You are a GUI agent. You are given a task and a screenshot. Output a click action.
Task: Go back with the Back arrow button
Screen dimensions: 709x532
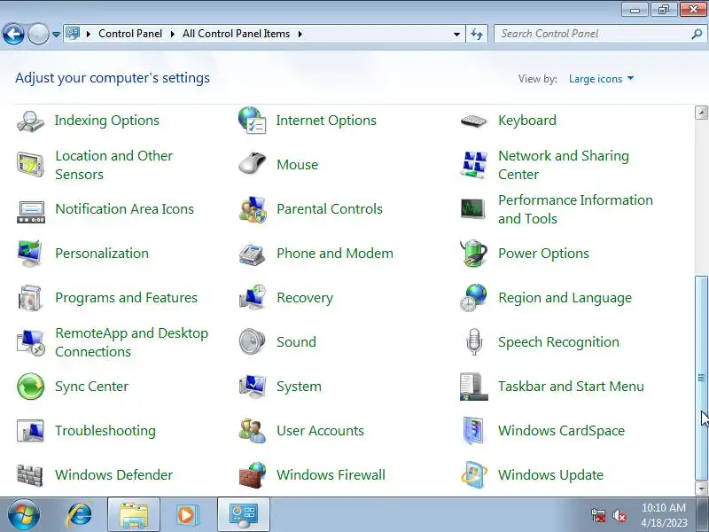(x=13, y=34)
